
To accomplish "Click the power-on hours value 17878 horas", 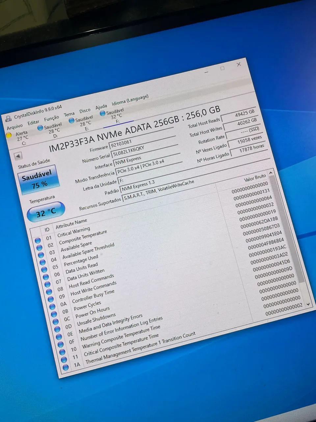I will (x=247, y=149).
